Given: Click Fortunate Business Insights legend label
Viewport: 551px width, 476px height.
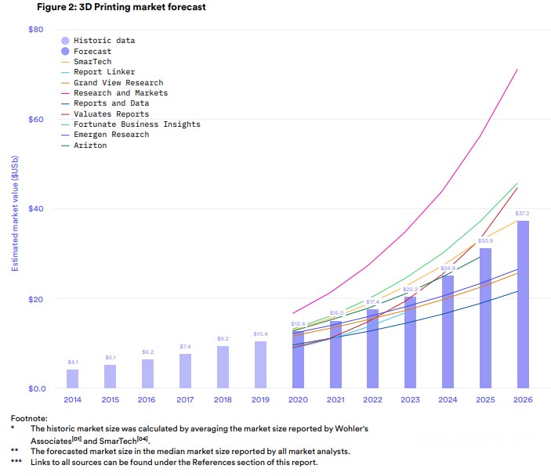Looking at the screenshot, I should tap(136, 124).
